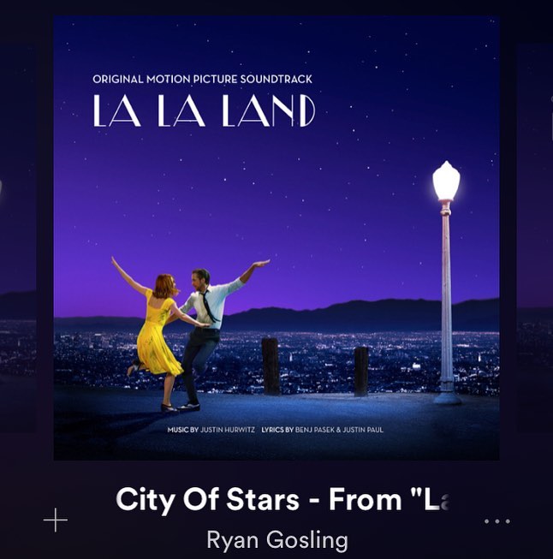Click Original Motion Picture Soundtrack text
Image resolution: width=553 pixels, height=559 pixels.
tap(202, 79)
